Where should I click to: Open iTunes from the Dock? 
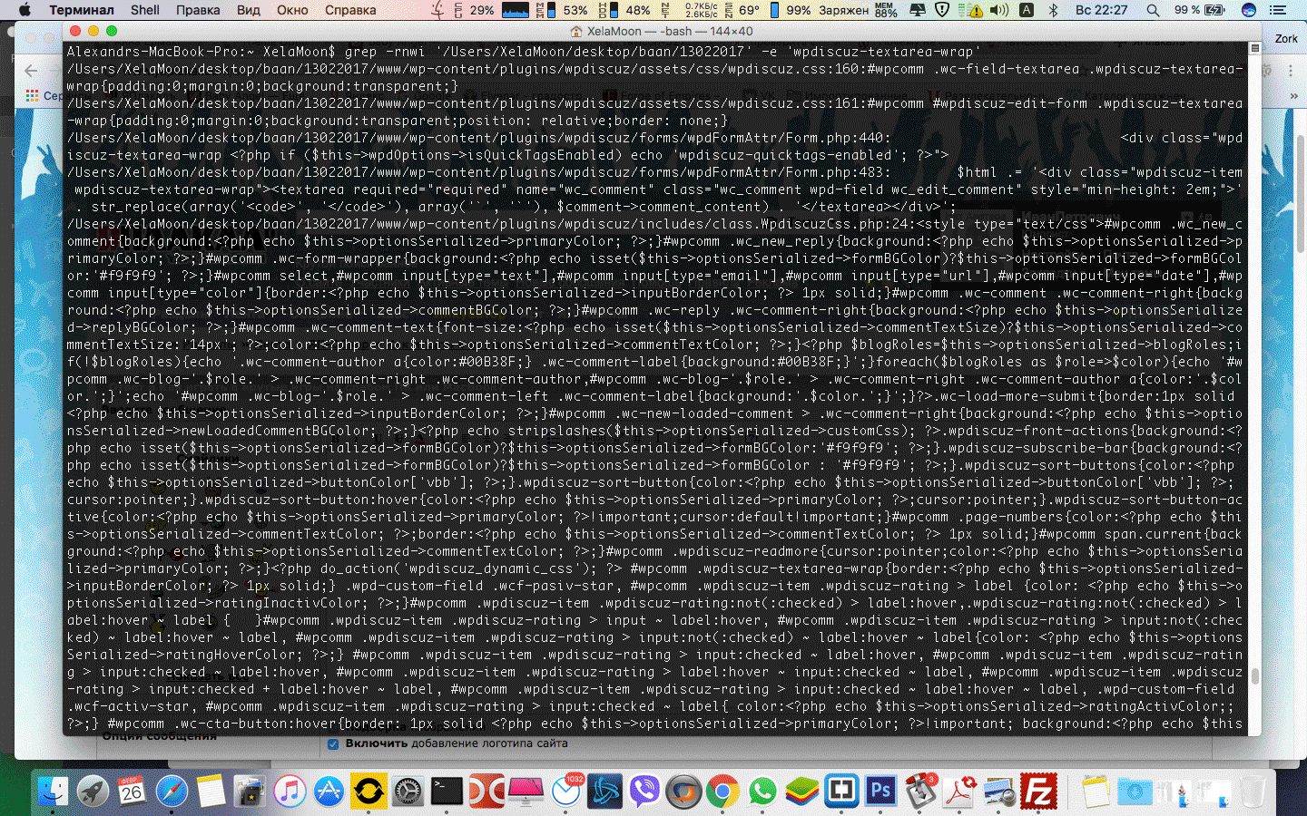click(290, 792)
